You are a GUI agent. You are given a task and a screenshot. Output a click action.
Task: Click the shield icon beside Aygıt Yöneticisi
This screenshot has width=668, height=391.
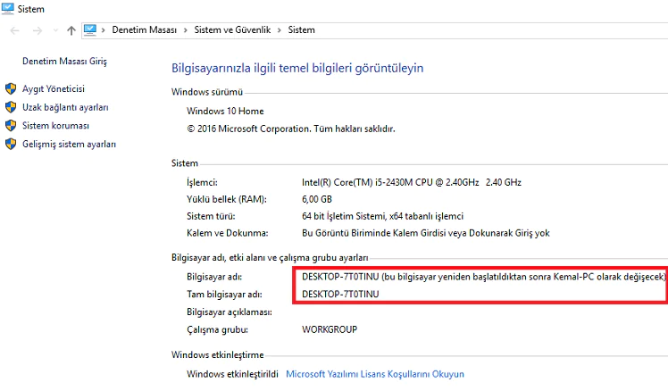[x=11, y=89]
